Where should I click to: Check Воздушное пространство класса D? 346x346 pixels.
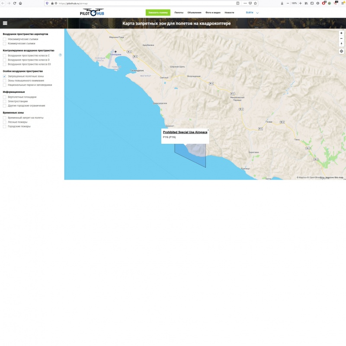(x=4, y=60)
